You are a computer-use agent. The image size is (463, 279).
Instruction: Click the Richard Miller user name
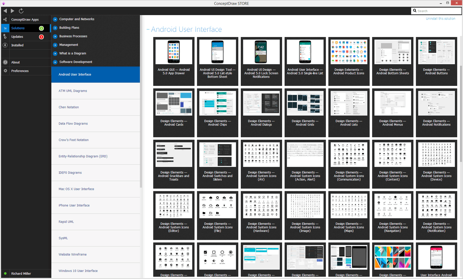[21, 273]
